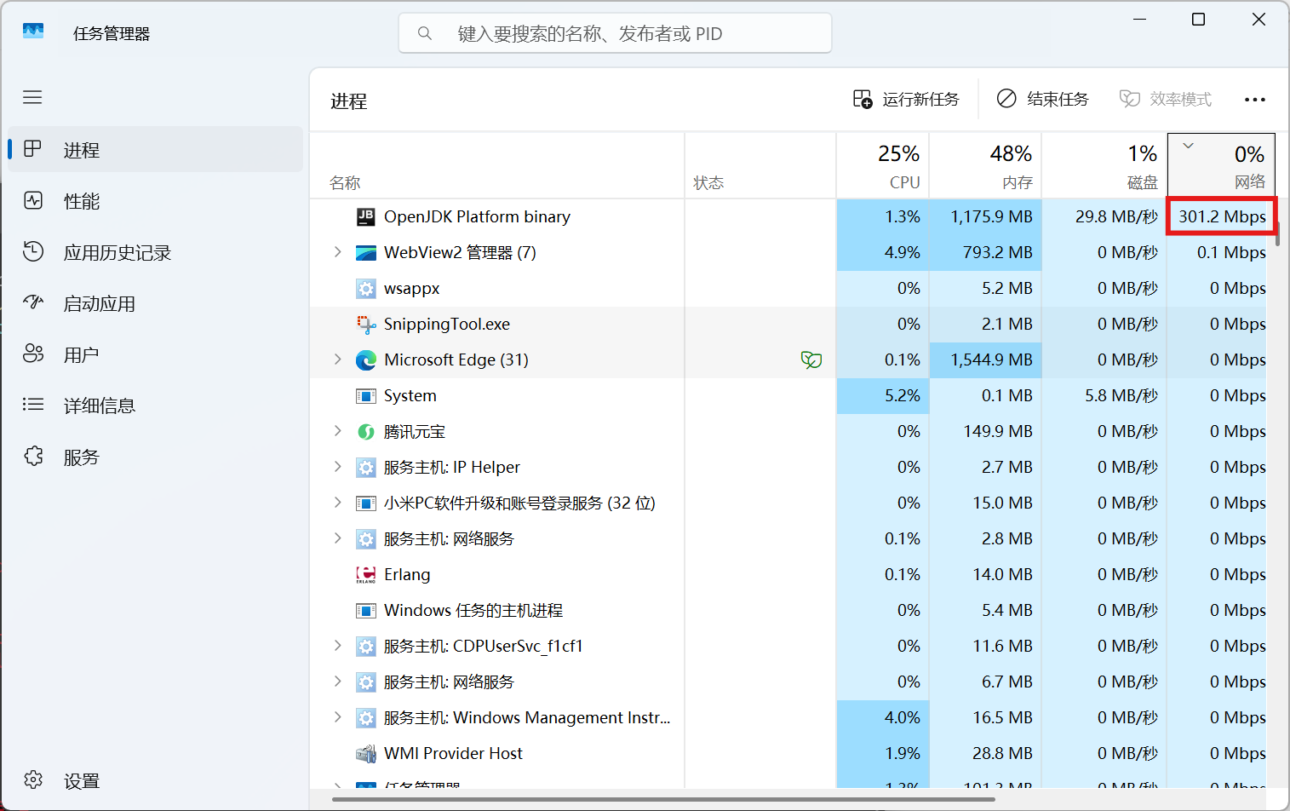Click the wsappx gear icon

[x=366, y=288]
